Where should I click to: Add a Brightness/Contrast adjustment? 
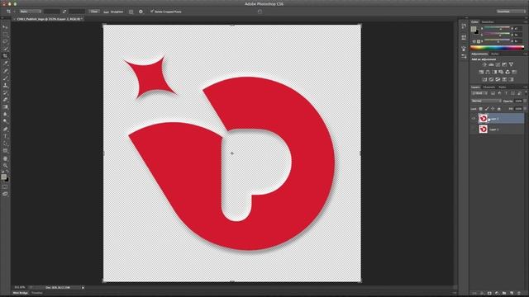(484, 64)
